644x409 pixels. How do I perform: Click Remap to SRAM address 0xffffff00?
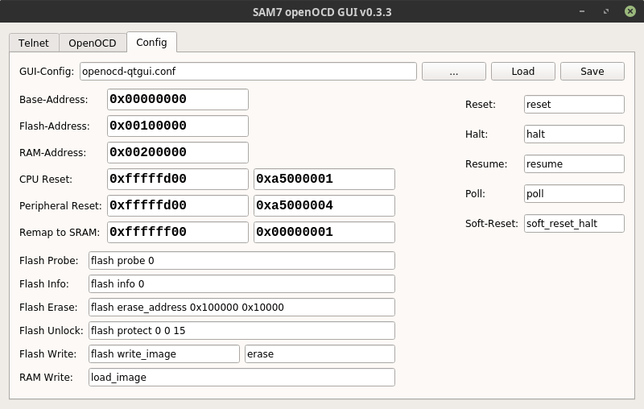(x=178, y=232)
